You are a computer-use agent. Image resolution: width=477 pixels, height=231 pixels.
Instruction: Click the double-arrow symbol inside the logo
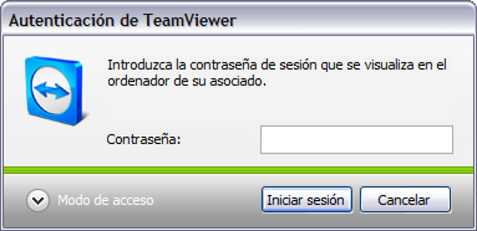[51, 91]
